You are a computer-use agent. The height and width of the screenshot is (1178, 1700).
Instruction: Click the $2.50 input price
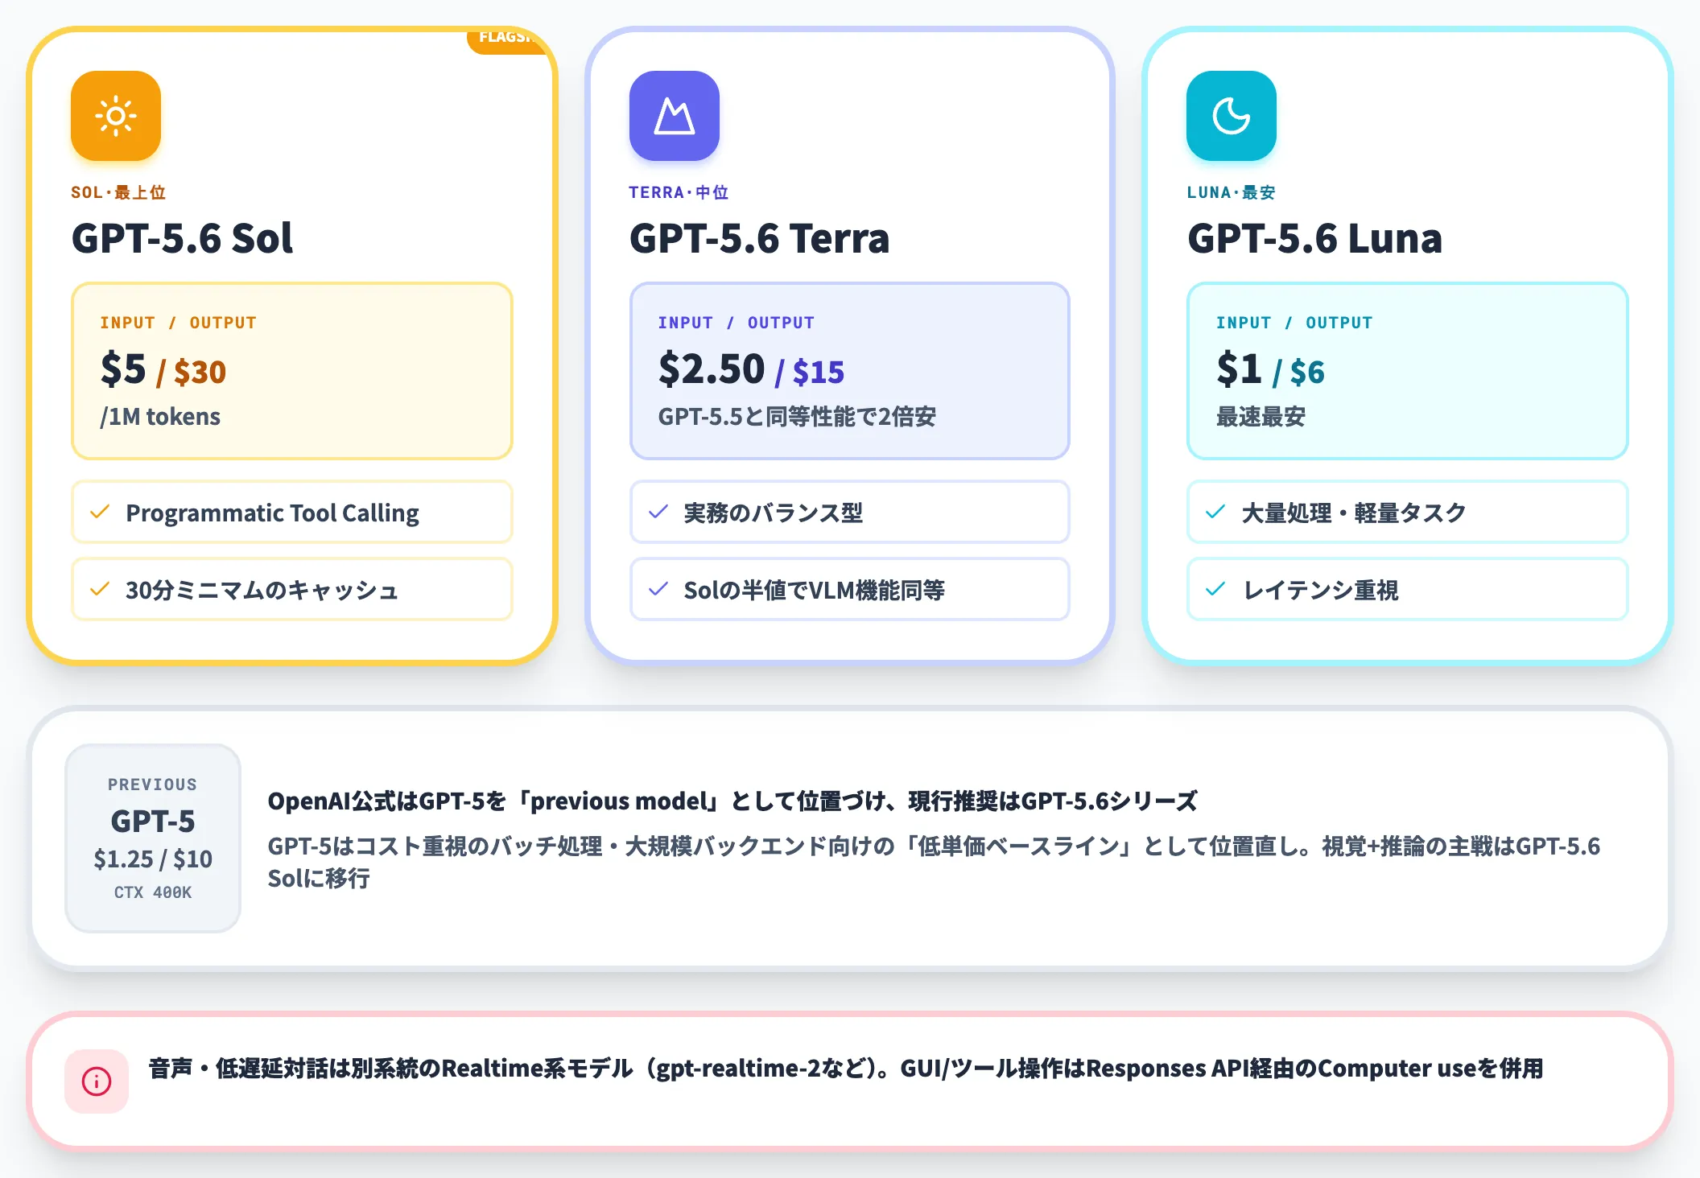(712, 369)
